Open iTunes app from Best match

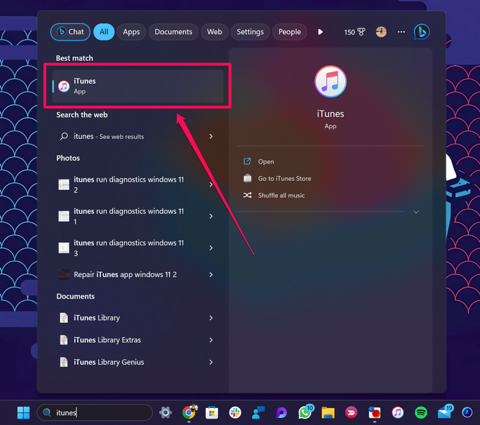(138, 86)
